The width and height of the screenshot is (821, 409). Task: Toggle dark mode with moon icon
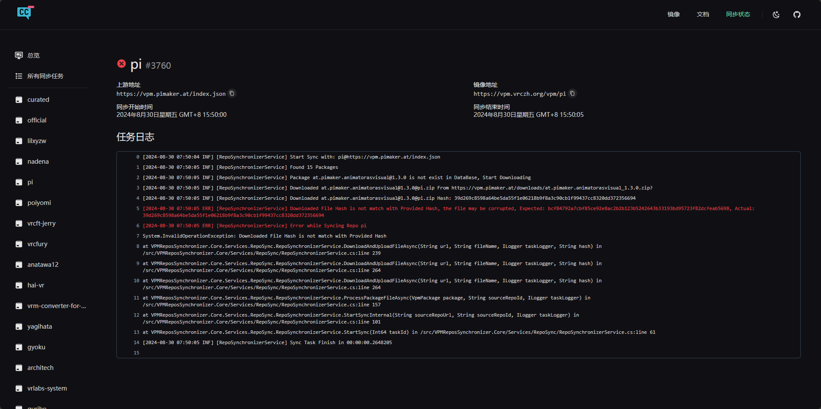pos(776,15)
